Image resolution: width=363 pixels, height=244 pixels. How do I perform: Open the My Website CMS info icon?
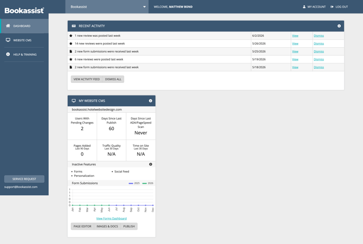pos(151,100)
